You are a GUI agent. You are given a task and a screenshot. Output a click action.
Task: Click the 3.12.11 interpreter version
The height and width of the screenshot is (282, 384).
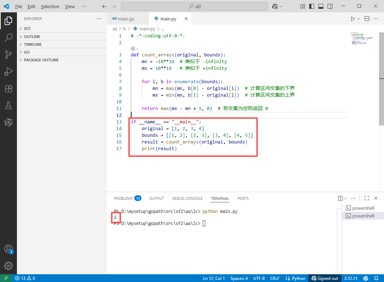pos(351,278)
